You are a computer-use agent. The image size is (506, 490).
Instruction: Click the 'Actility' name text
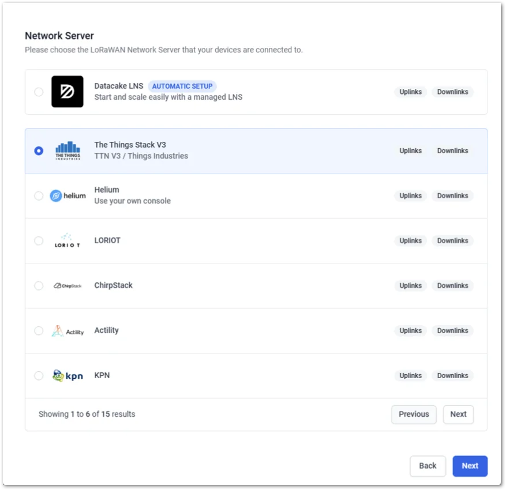pos(106,330)
